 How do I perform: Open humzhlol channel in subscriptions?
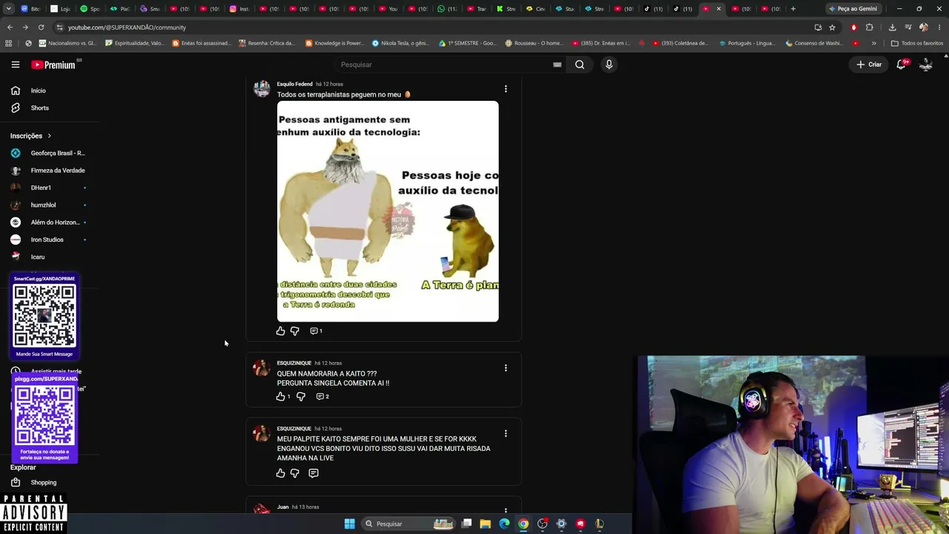tap(49, 205)
